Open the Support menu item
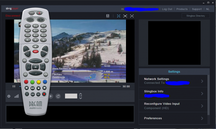Screen dimensions: 216x129 click(197, 9)
